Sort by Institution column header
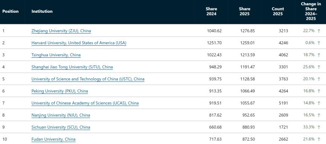 (42, 11)
